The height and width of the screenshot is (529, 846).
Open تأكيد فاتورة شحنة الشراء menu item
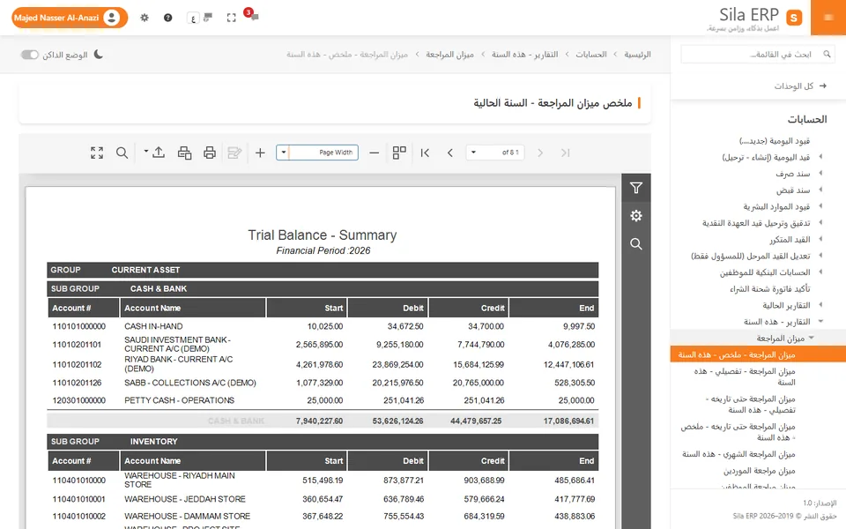(770, 289)
